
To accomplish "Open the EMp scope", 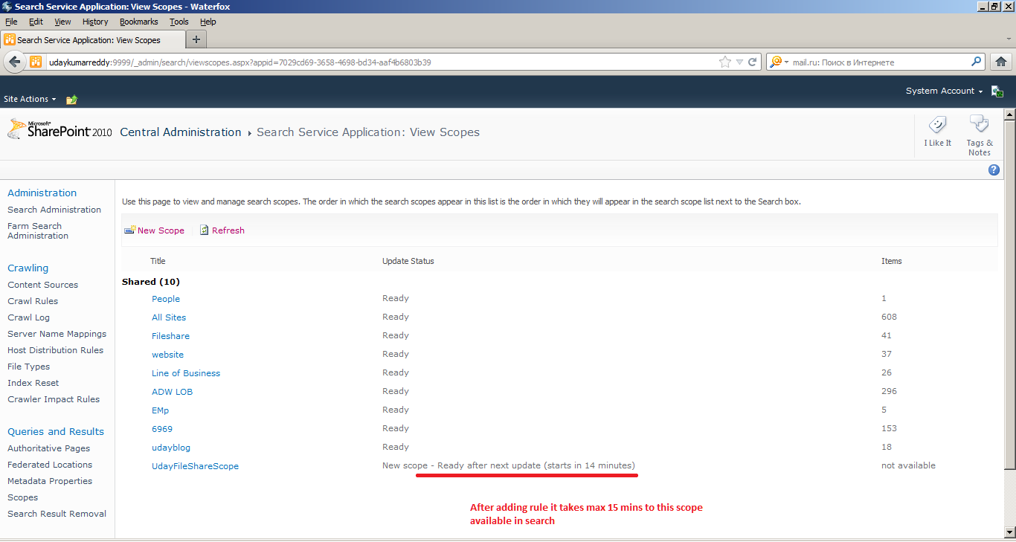I will 160,410.
